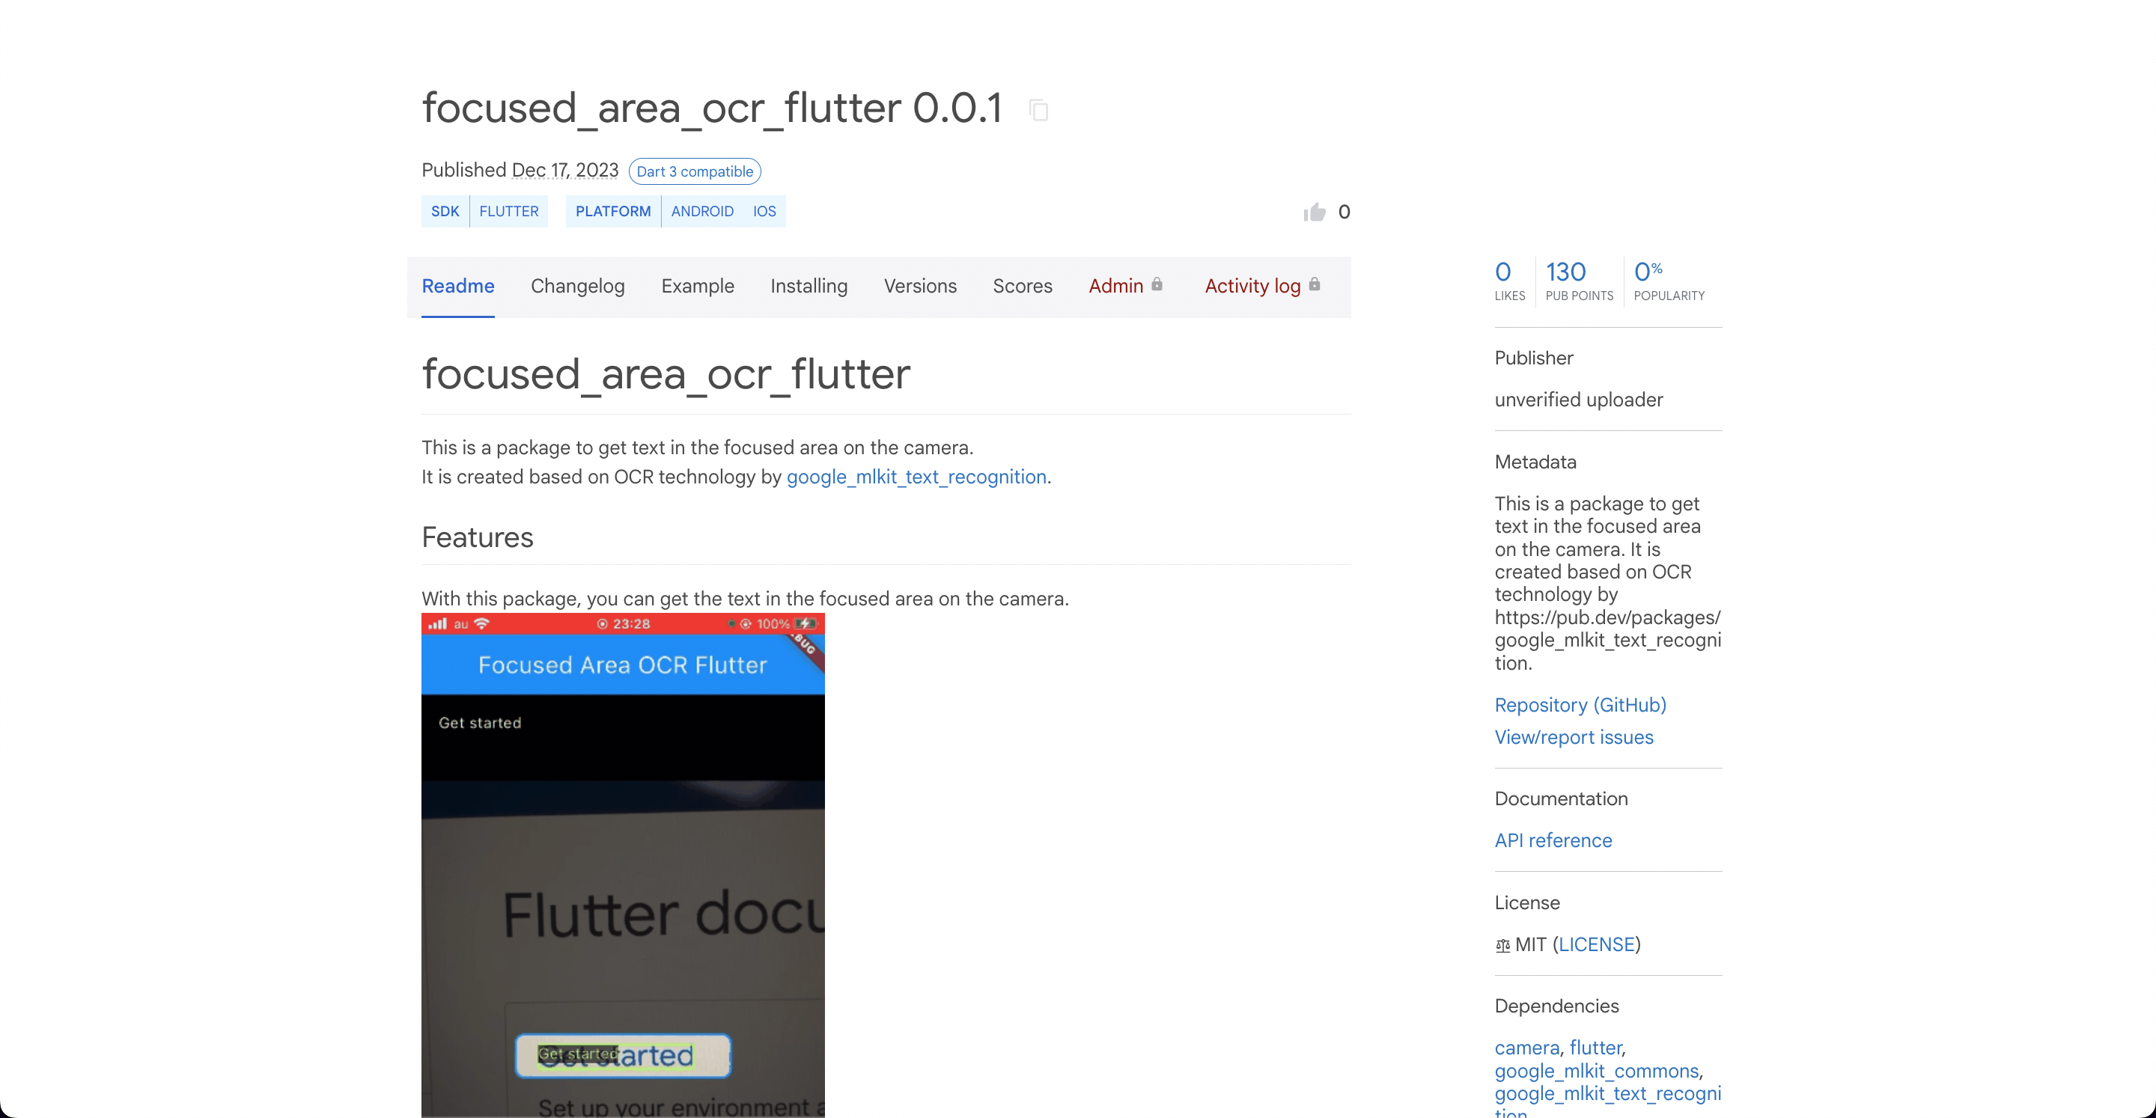
Task: Click the FLUTTER platform tag
Action: (x=509, y=211)
